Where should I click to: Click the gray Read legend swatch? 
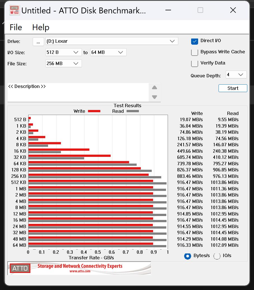[x=132, y=111]
